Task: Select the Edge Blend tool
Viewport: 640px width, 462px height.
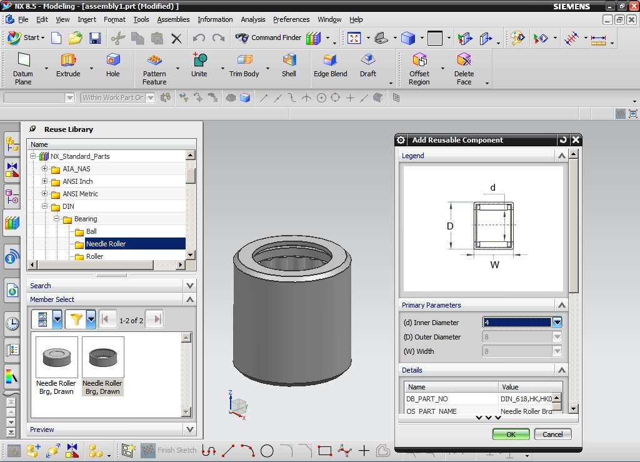Action: (x=330, y=65)
